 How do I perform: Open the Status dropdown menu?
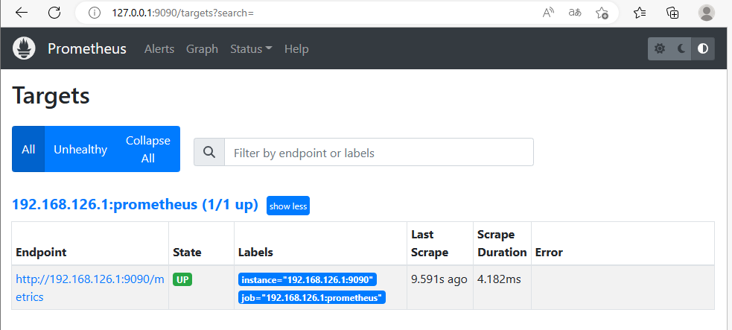[251, 49]
